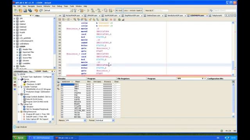
Task: Open the project configuration 'default' dropdown
Action: 71,10
